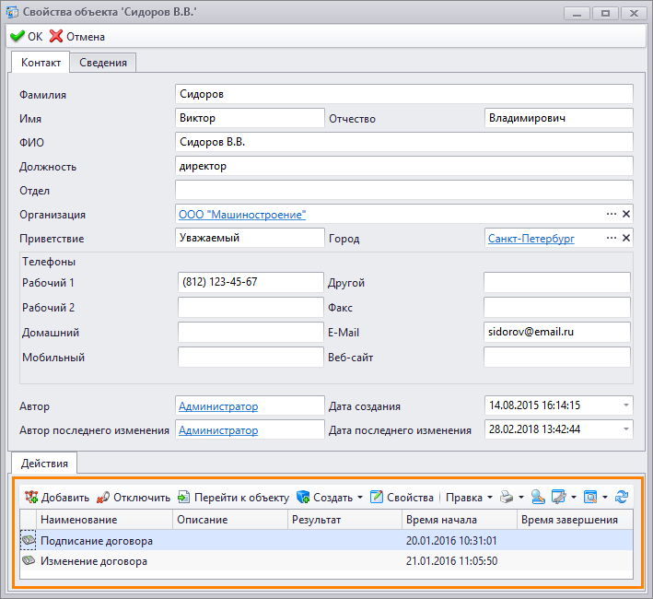This screenshot has height=599, width=653.
Task: Open Свойства from the actions toolbar
Action: (x=402, y=498)
